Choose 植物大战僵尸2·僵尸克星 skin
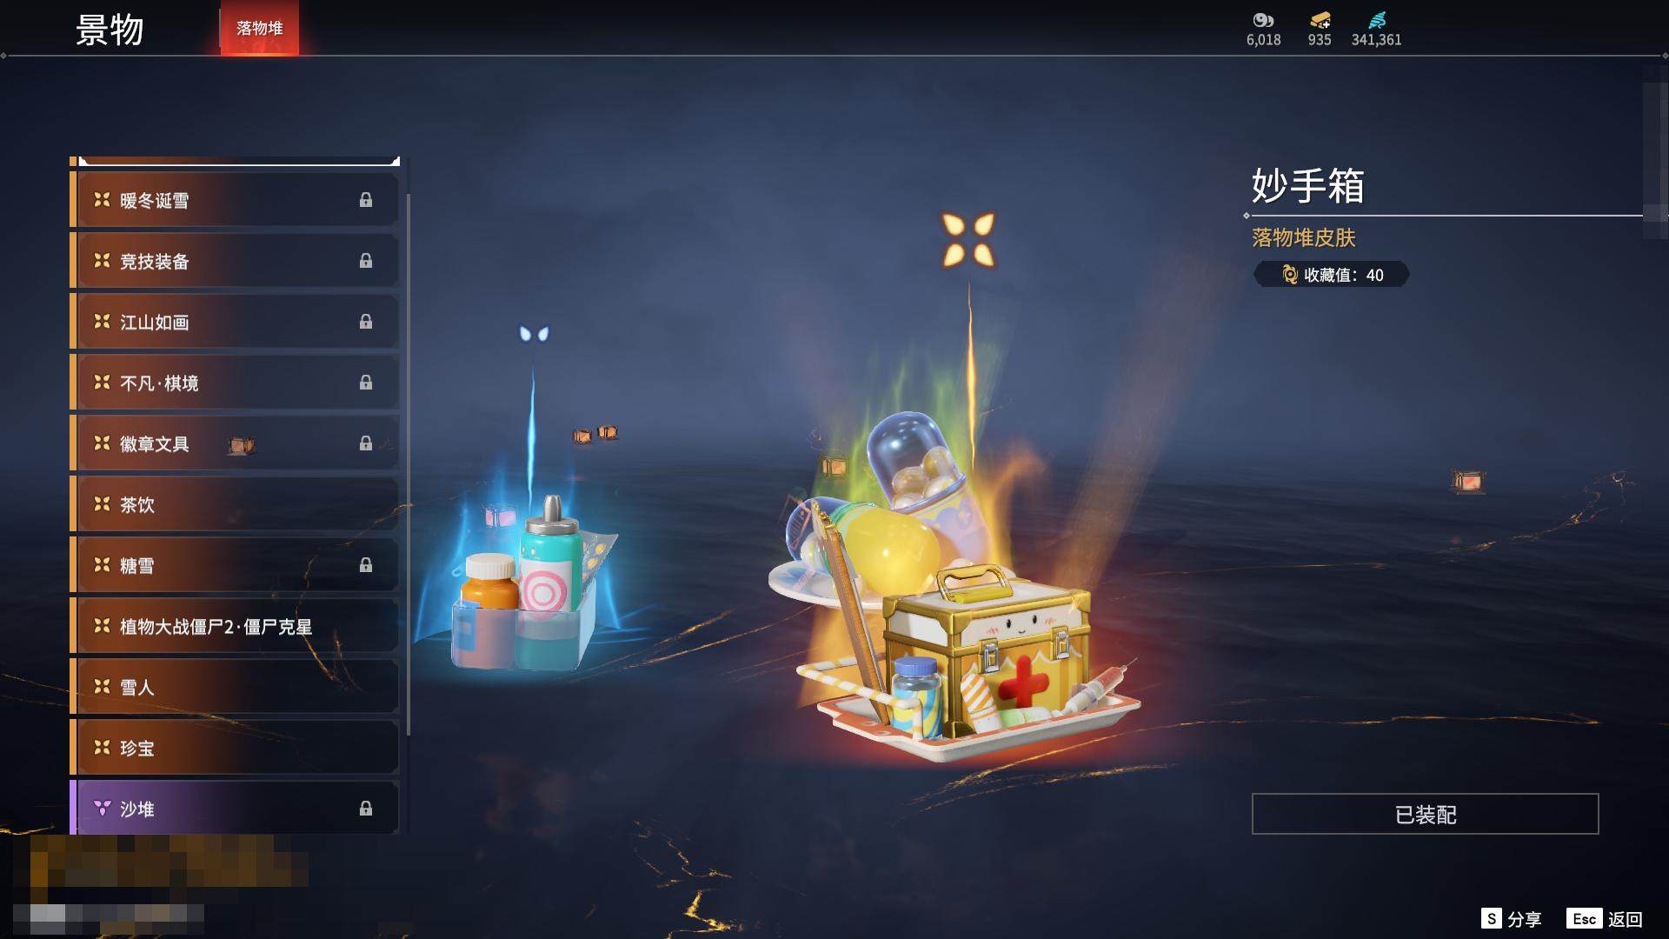The image size is (1669, 939). (x=235, y=626)
